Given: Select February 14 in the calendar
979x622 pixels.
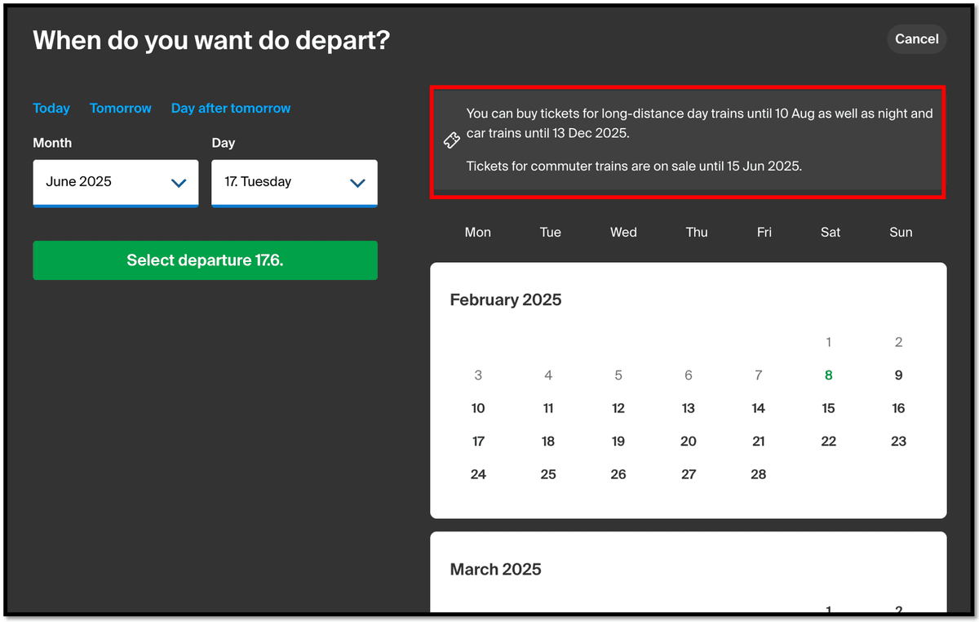Looking at the screenshot, I should pyautogui.click(x=759, y=408).
